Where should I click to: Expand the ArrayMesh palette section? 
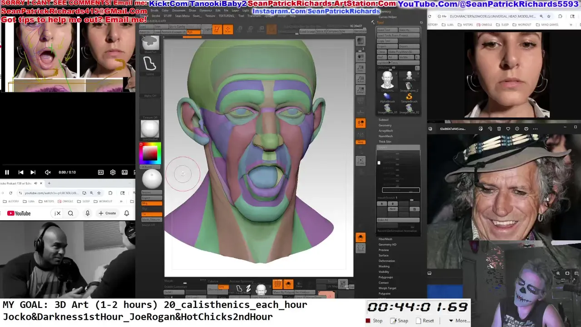coord(386,131)
